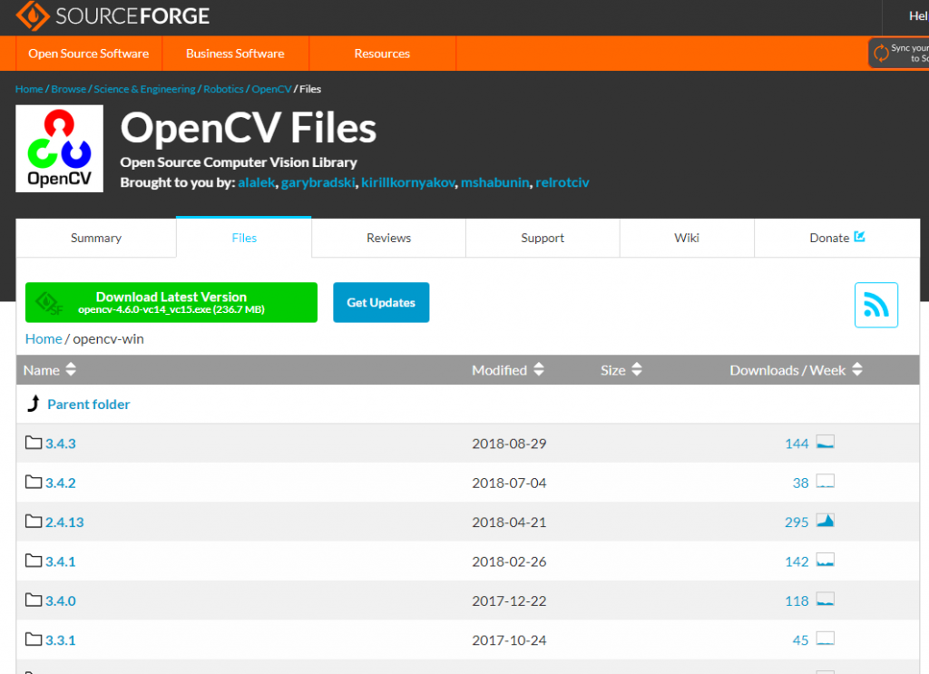This screenshot has width=929, height=674.
Task: Select the Files tab
Action: tap(244, 238)
